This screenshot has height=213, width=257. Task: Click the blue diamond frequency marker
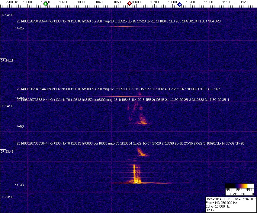(180, 4)
